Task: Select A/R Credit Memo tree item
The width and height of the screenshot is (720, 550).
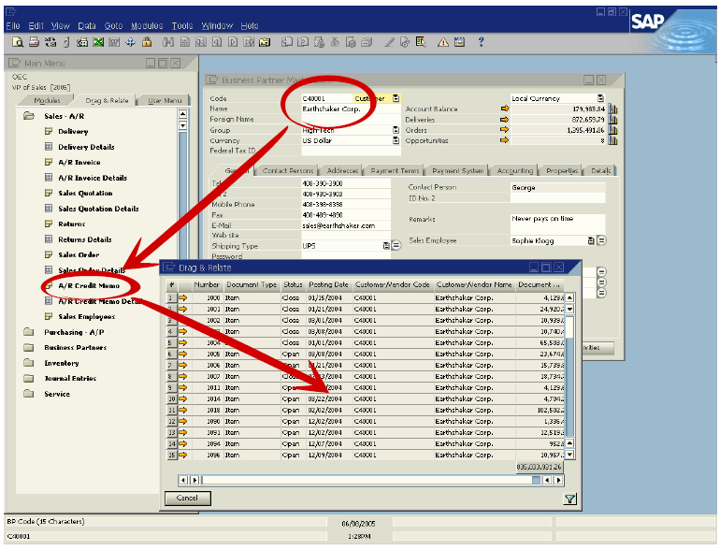Action: coord(89,285)
